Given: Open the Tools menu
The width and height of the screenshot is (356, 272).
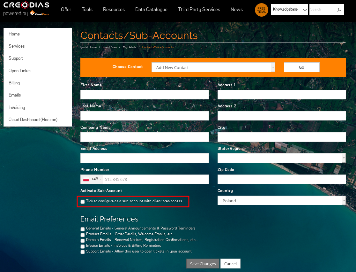Looking at the screenshot, I should point(87,10).
